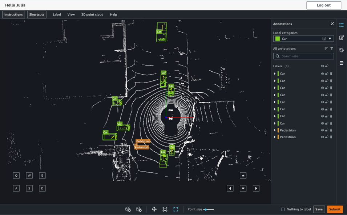This screenshot has height=215, width=347.
Task: Enable the Nothing to label checkbox
Action: 283,209
